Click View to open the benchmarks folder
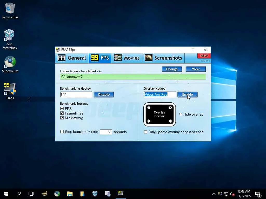This screenshot has width=266, height=199. 196,69
